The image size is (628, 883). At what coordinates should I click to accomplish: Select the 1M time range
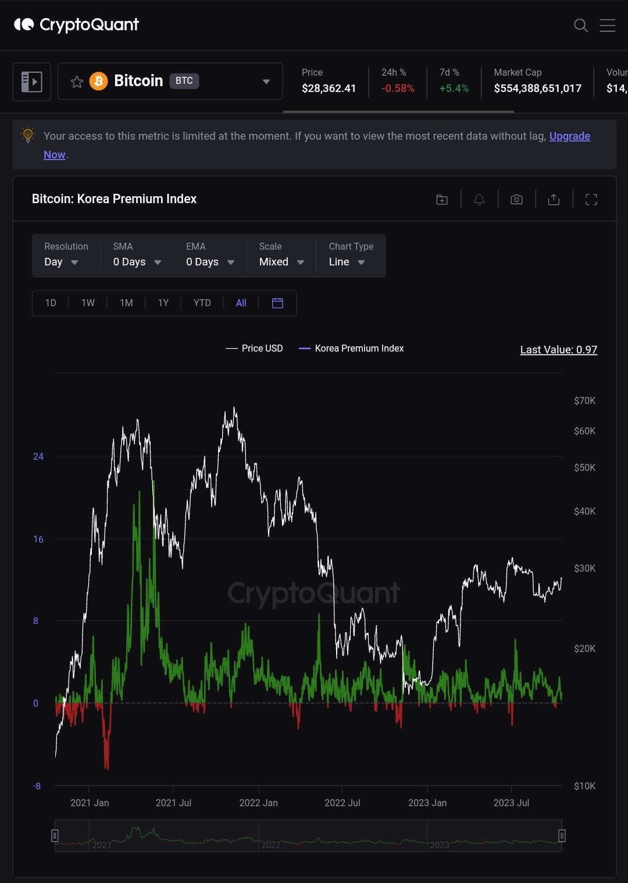pos(126,303)
